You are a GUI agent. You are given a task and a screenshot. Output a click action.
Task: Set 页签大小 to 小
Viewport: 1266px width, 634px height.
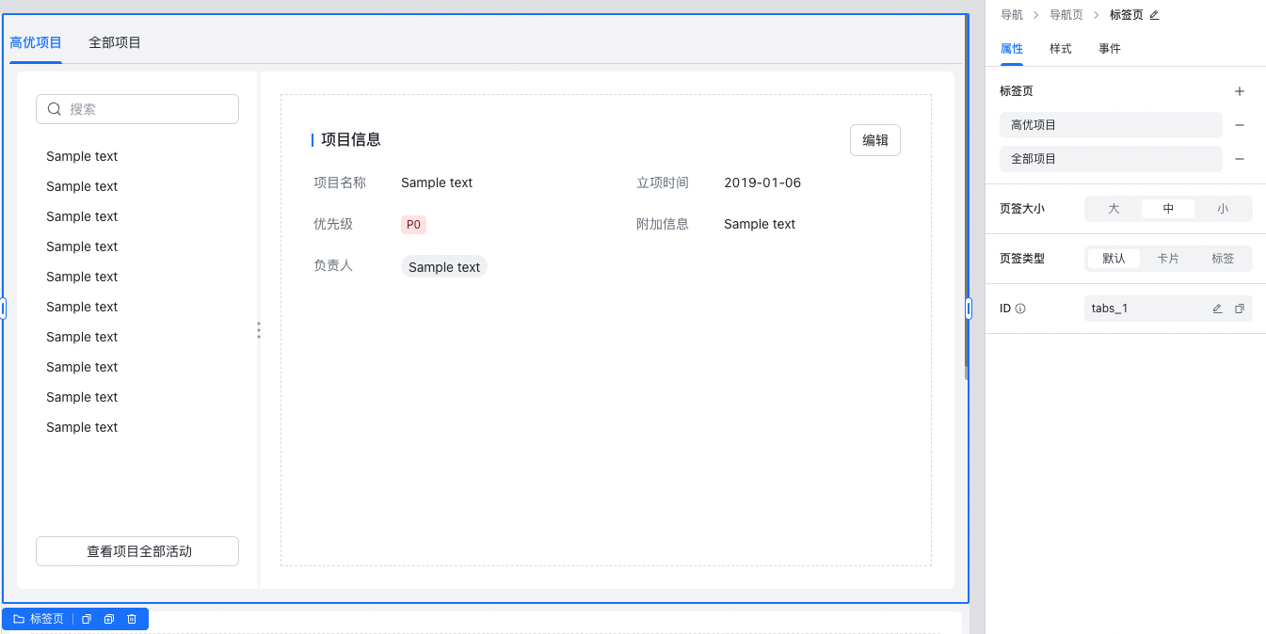1223,209
